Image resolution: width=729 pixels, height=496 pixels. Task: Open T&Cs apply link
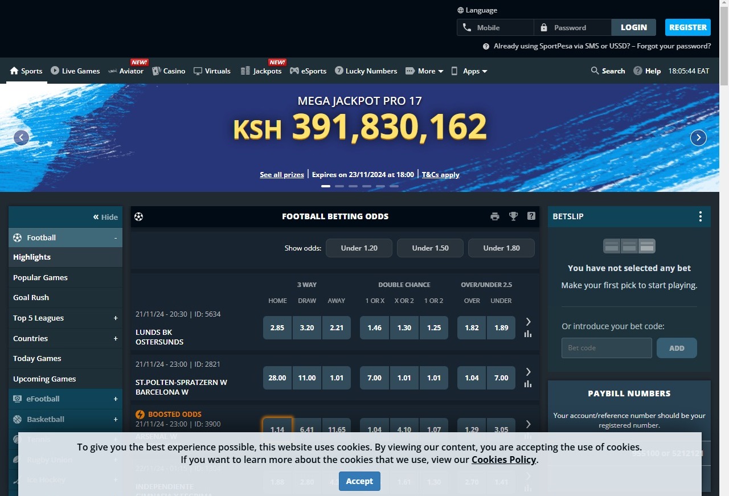click(440, 174)
